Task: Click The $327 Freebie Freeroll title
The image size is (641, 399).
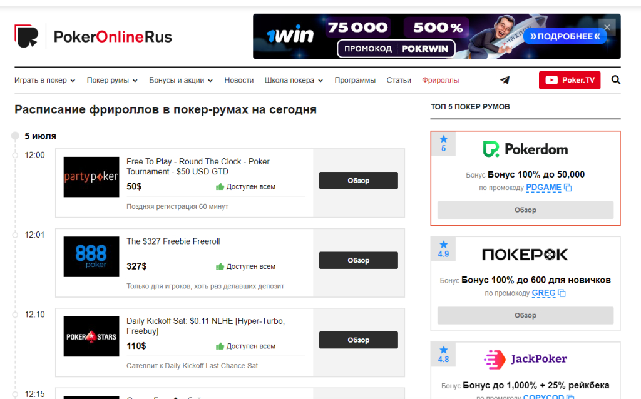Action: 173,241
